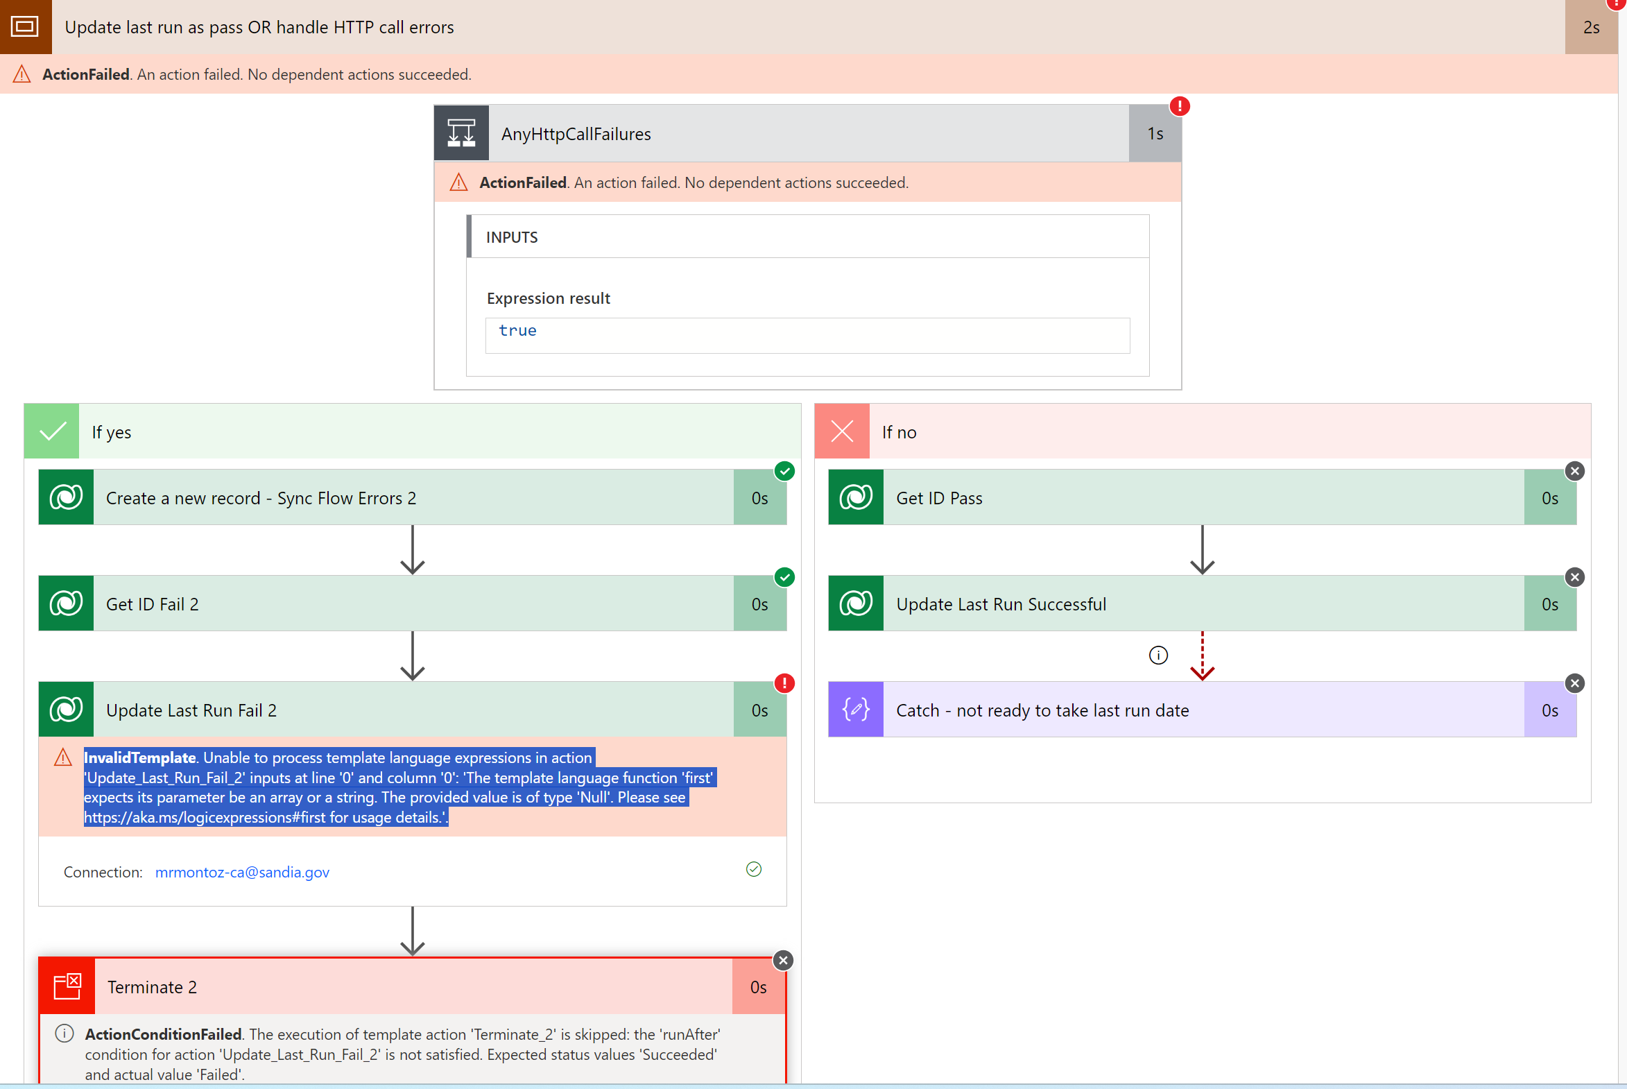Click green success badge on Create new record
This screenshot has height=1089, width=1627.
784,471
